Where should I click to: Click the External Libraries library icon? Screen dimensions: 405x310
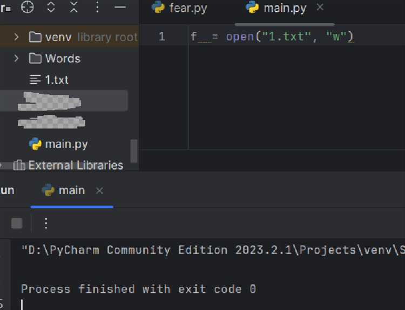click(x=19, y=166)
